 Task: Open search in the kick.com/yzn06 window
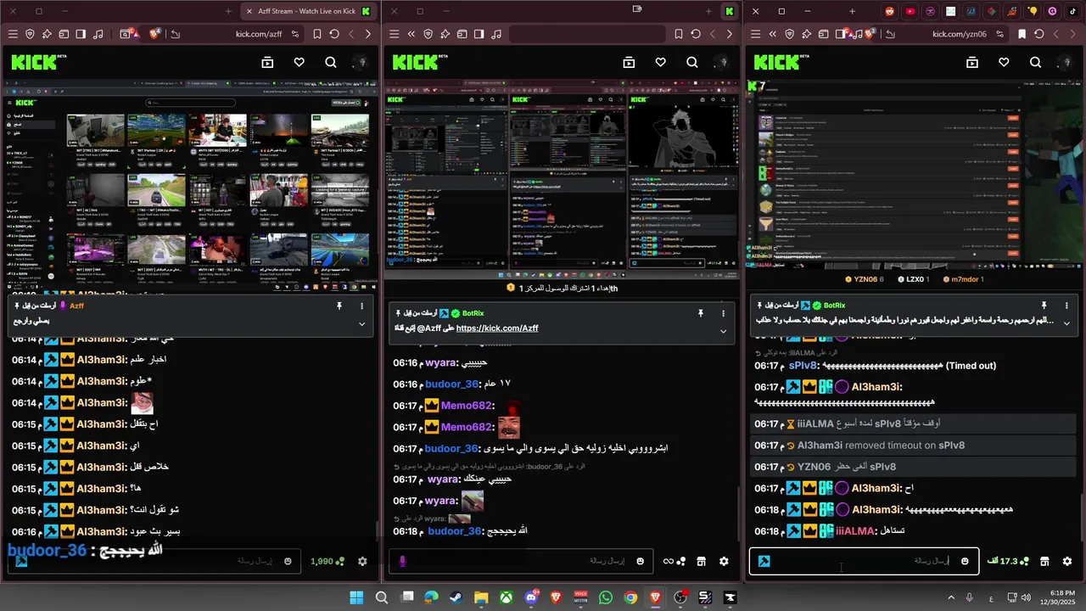click(x=1036, y=62)
